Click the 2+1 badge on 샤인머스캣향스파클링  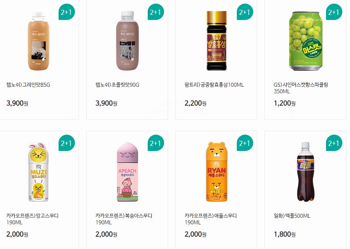334,12
